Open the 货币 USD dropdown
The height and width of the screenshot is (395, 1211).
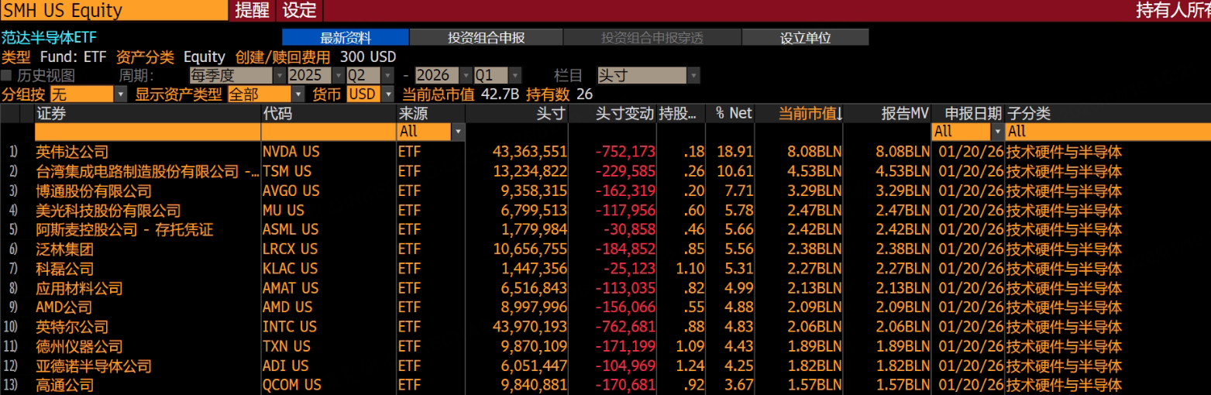pyautogui.click(x=371, y=94)
